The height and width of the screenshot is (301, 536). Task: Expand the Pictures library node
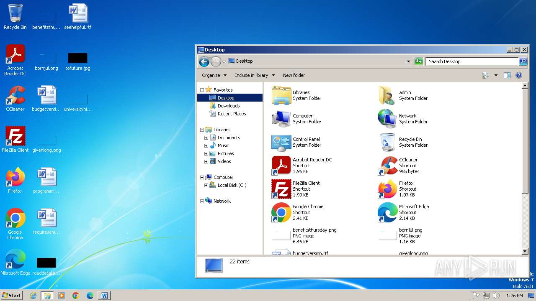pyautogui.click(x=206, y=153)
